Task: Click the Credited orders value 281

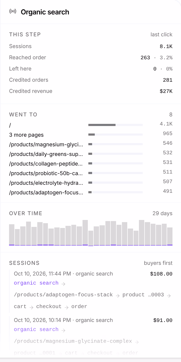Action: click(168, 80)
